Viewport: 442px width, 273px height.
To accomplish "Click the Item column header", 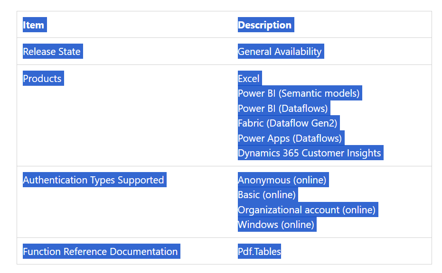I will point(34,25).
